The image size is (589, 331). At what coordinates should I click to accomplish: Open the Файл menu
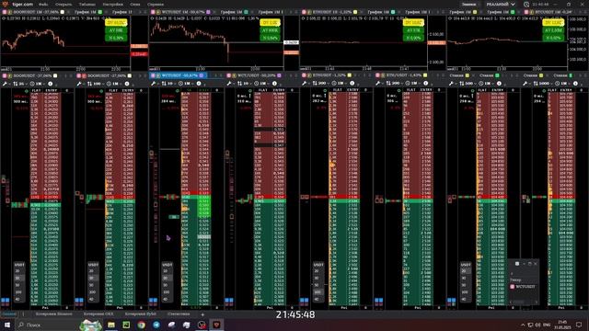pos(43,5)
